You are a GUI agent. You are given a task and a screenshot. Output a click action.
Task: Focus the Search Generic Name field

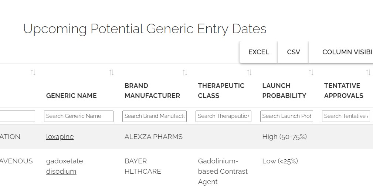[x=78, y=116]
